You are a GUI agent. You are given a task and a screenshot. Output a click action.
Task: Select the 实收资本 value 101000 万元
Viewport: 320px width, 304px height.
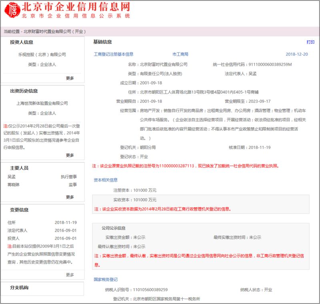coord(145,200)
